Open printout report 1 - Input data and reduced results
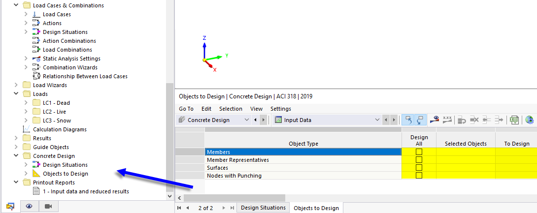This screenshot has width=537, height=213. (86, 191)
